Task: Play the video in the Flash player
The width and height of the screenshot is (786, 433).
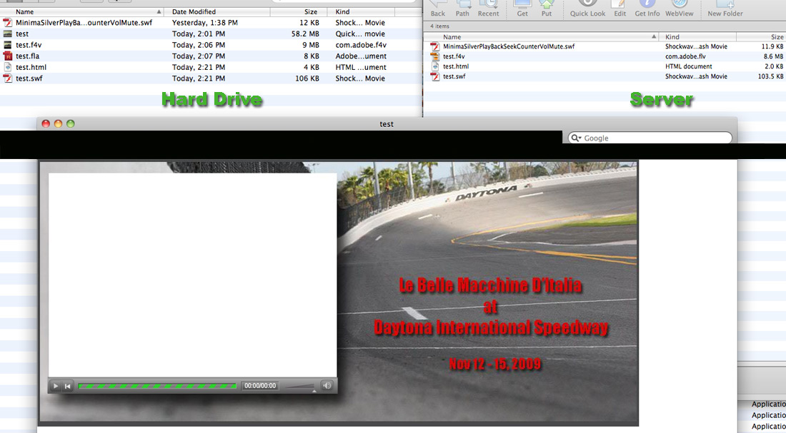Action: pos(56,386)
